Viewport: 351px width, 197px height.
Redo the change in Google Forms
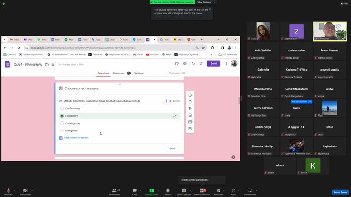(x=201, y=63)
